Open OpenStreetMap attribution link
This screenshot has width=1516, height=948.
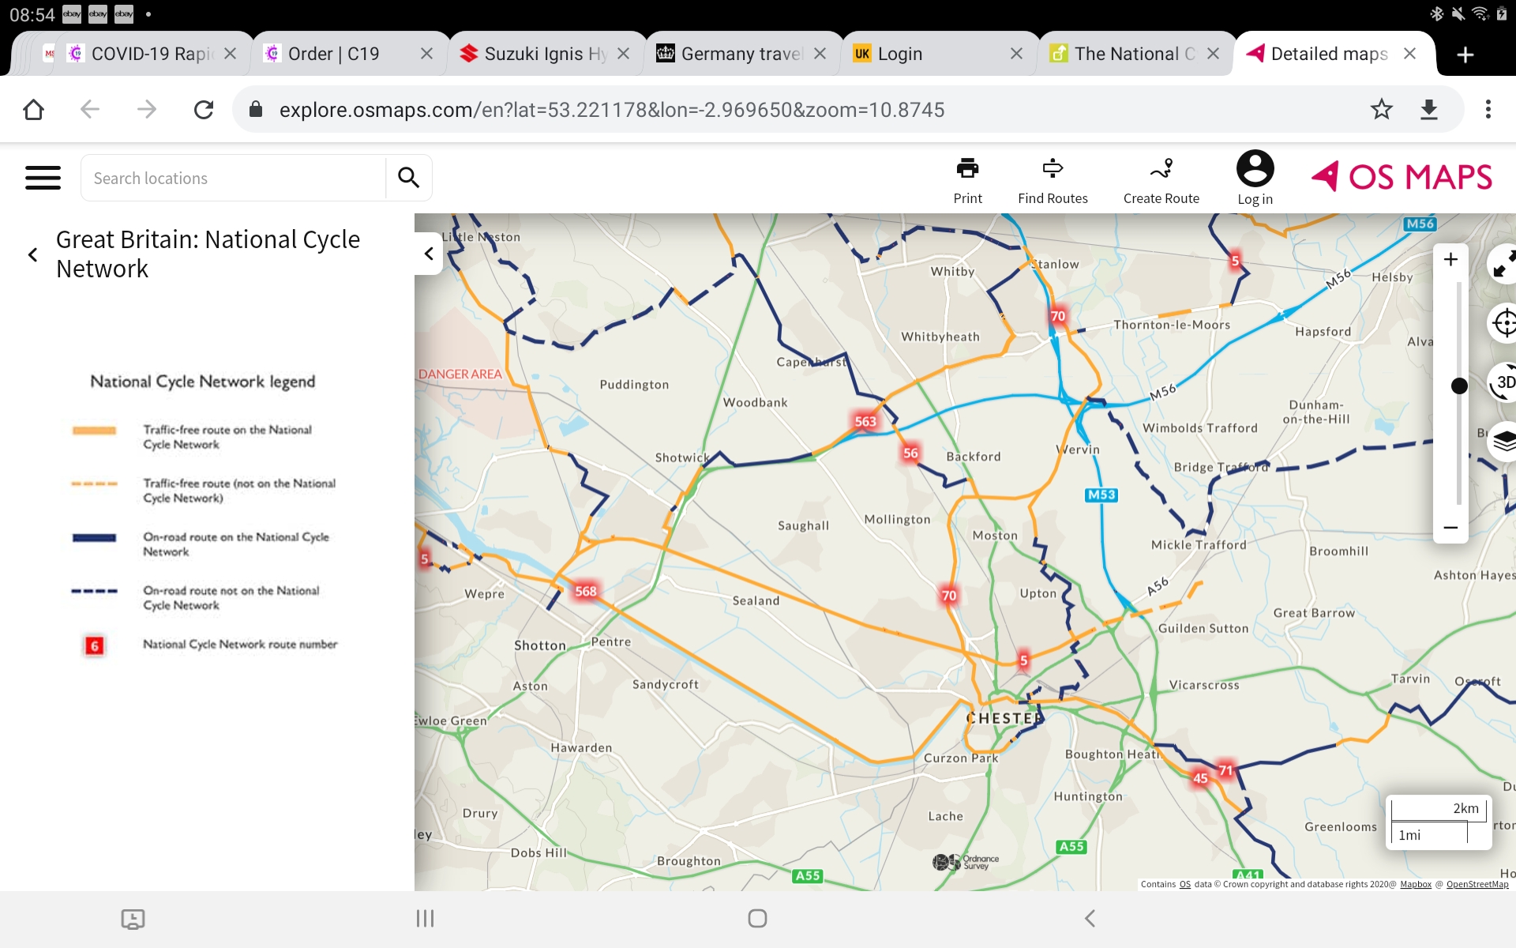point(1477,884)
